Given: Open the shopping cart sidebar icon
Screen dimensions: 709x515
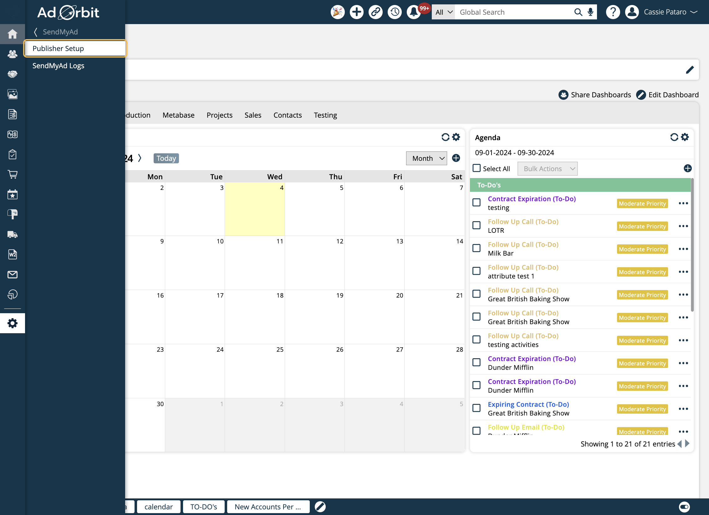Looking at the screenshot, I should tap(13, 174).
